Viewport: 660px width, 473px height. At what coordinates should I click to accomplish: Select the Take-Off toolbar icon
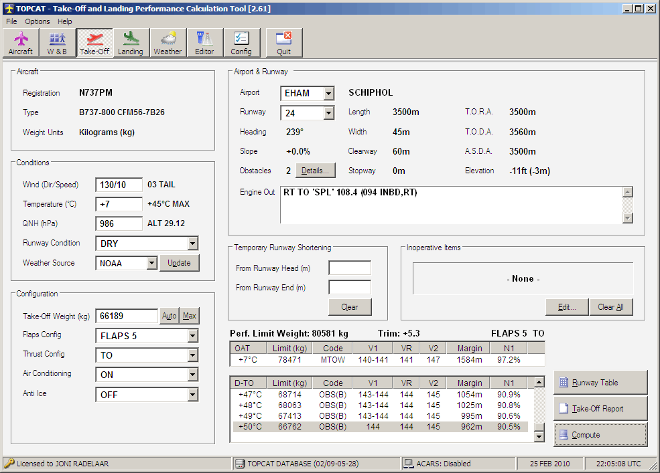[94, 43]
